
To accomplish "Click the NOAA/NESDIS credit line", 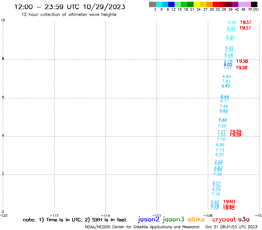I will click(x=142, y=227).
